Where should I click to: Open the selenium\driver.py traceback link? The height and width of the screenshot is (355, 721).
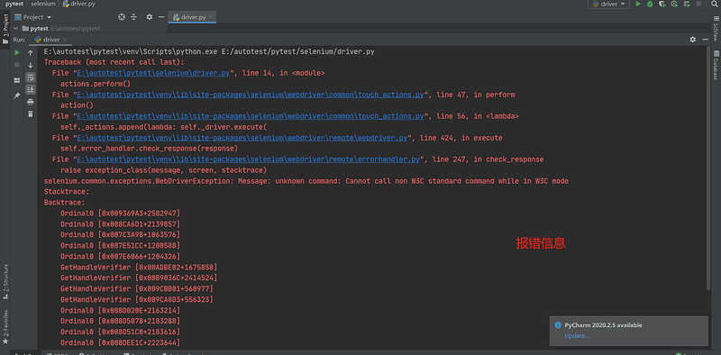coord(153,73)
